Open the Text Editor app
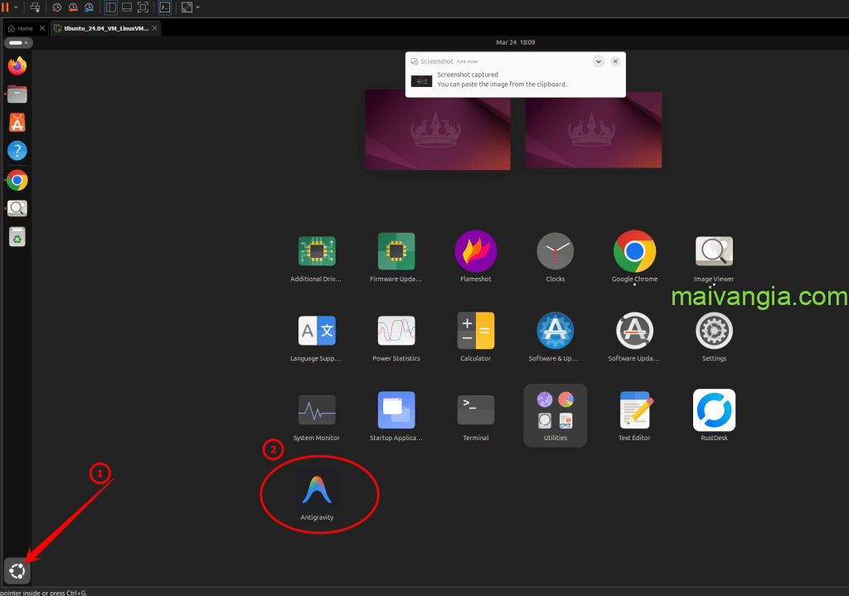849x596 pixels. pos(634,411)
